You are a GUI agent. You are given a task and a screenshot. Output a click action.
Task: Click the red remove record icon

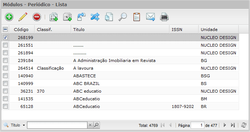(x=37, y=17)
